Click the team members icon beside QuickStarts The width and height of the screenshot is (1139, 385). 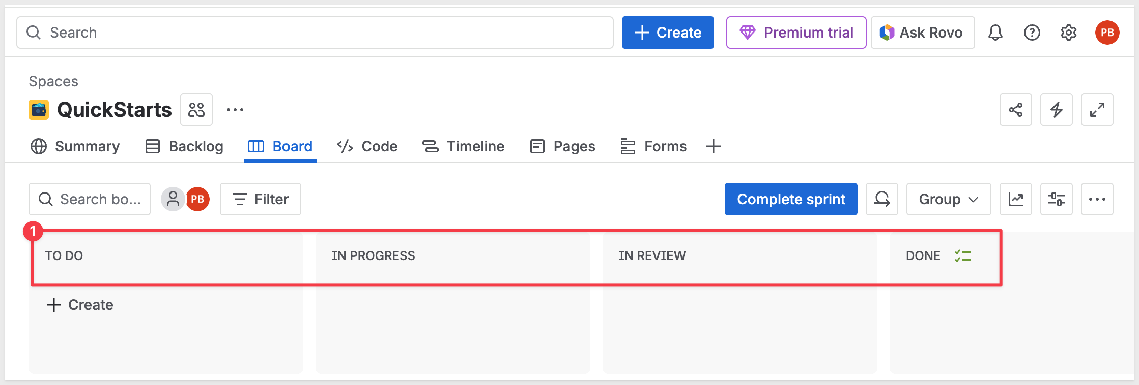pyautogui.click(x=196, y=110)
